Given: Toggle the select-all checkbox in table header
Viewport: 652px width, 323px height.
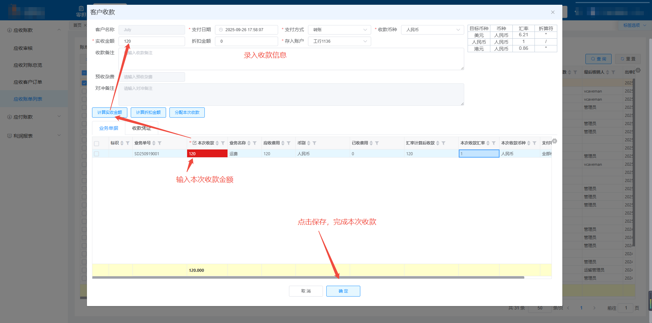Looking at the screenshot, I should point(97,143).
